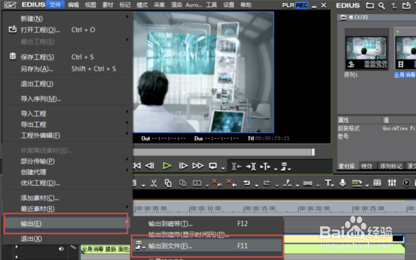Open the audio mixer icon
This screenshot has height=260, width=416.
[x=392, y=183]
